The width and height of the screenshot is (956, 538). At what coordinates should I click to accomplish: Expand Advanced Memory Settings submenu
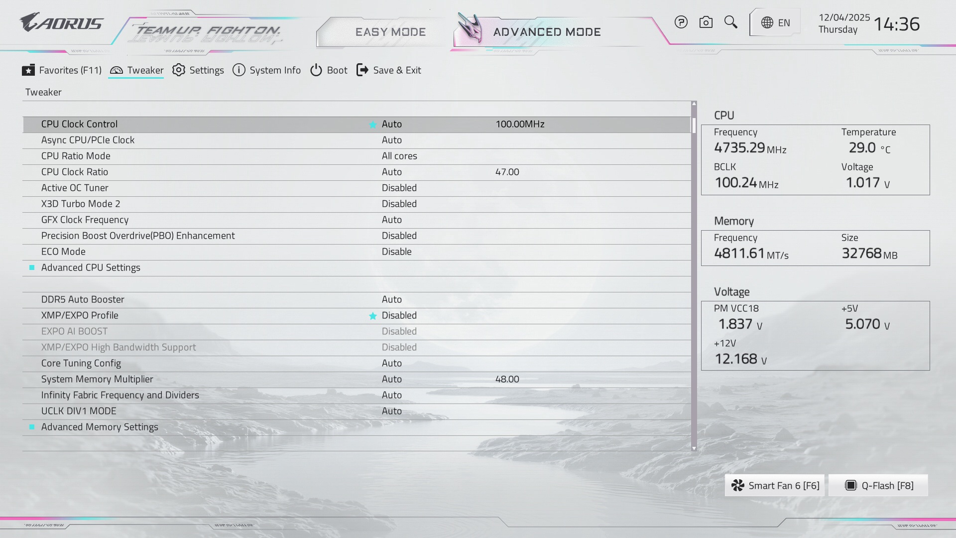(100, 427)
